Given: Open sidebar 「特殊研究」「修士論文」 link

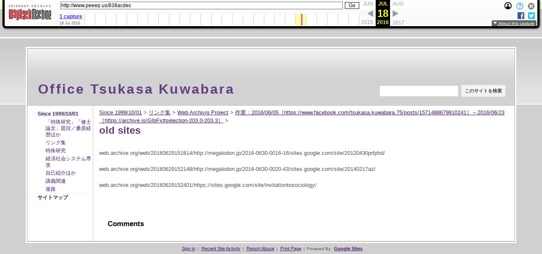Looking at the screenshot, I should pos(68,128).
